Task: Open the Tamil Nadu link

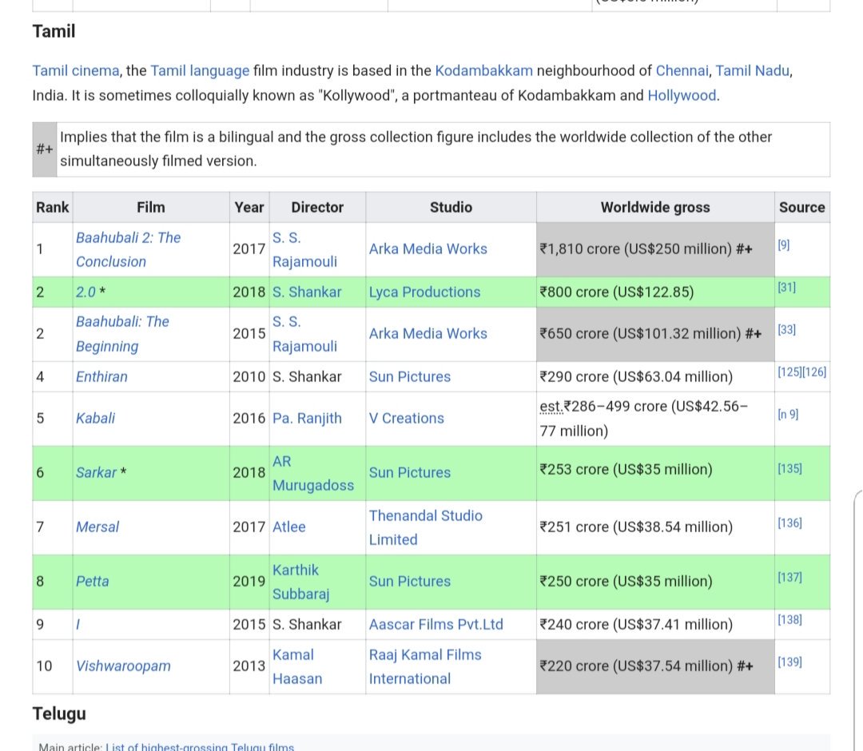Action: (753, 71)
